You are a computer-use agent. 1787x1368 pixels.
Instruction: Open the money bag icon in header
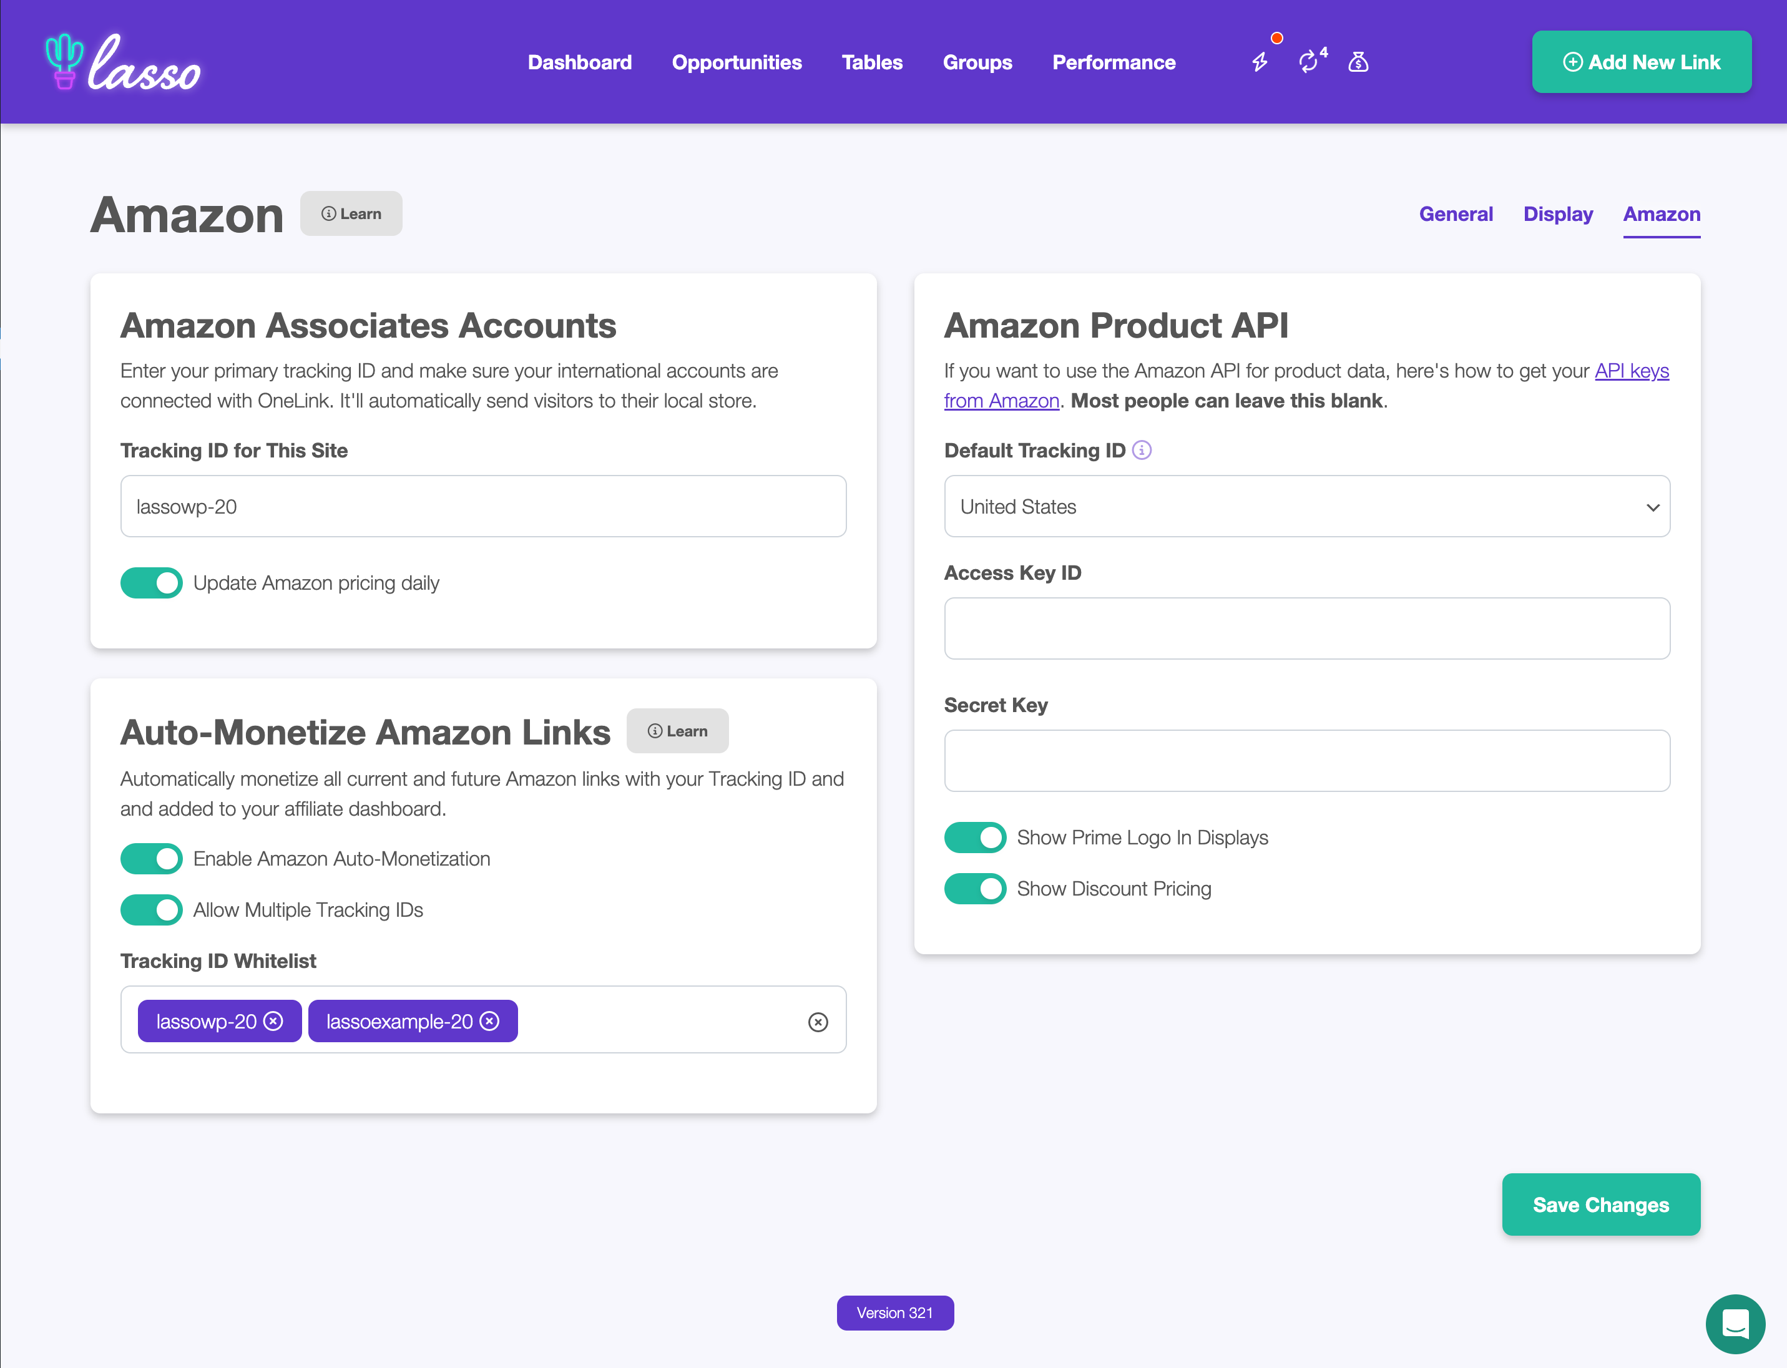(1358, 62)
